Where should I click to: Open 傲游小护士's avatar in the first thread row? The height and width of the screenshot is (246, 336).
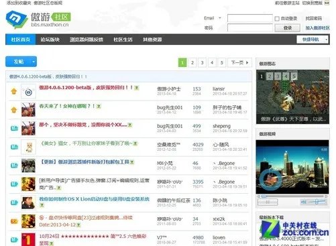pos(28,91)
